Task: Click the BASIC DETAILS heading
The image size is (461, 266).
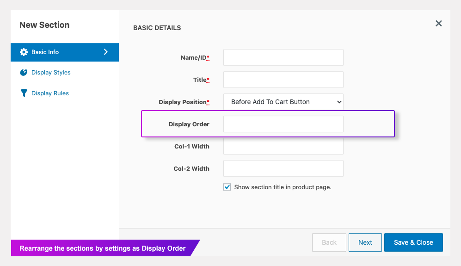Action: [x=157, y=28]
